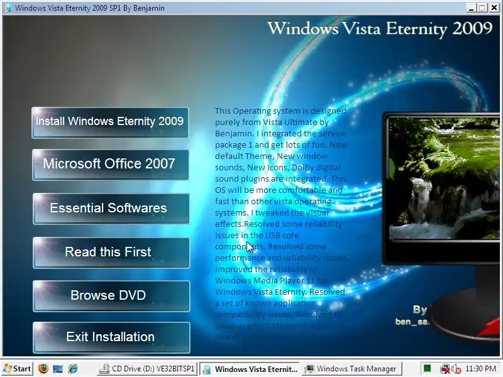Image resolution: width=503 pixels, height=377 pixels.
Task: Click the volume speaker tray icon
Action: click(x=456, y=369)
